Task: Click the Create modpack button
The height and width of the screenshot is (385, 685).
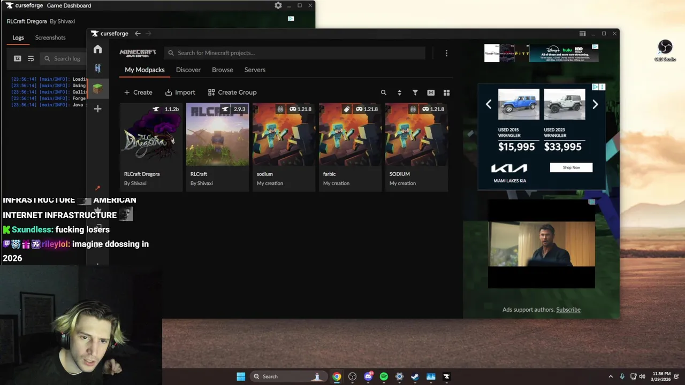Action: tap(138, 93)
